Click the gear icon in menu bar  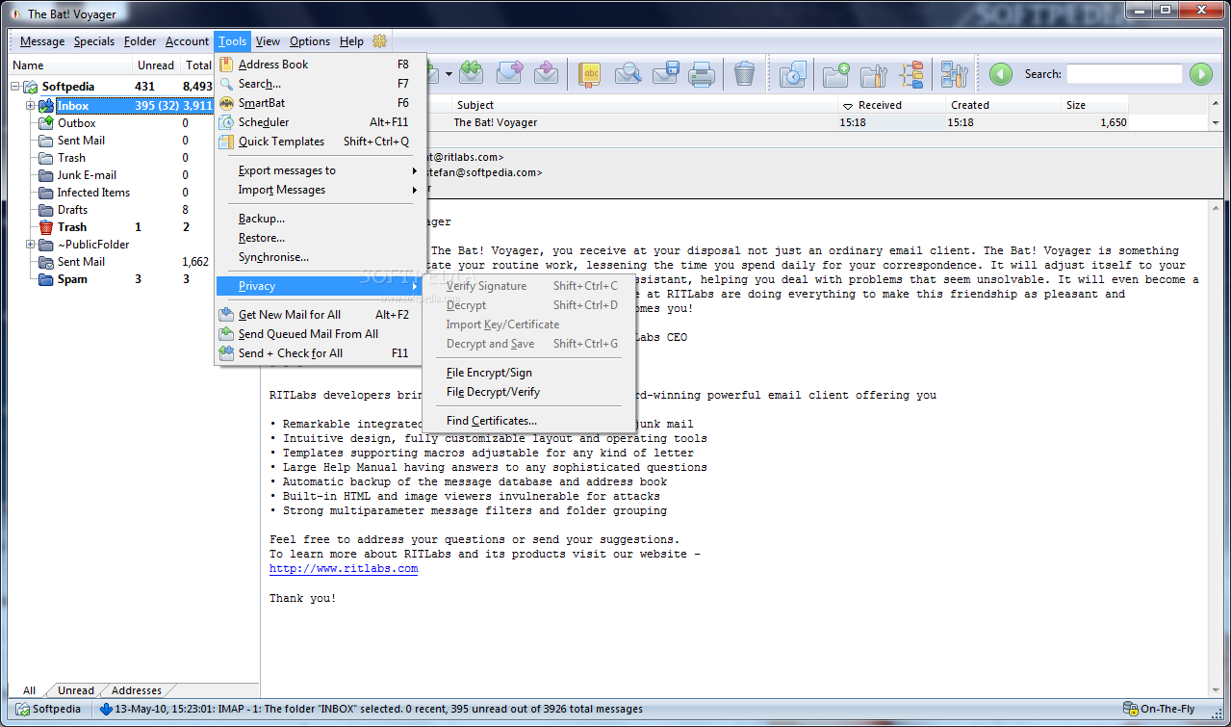[x=379, y=40]
